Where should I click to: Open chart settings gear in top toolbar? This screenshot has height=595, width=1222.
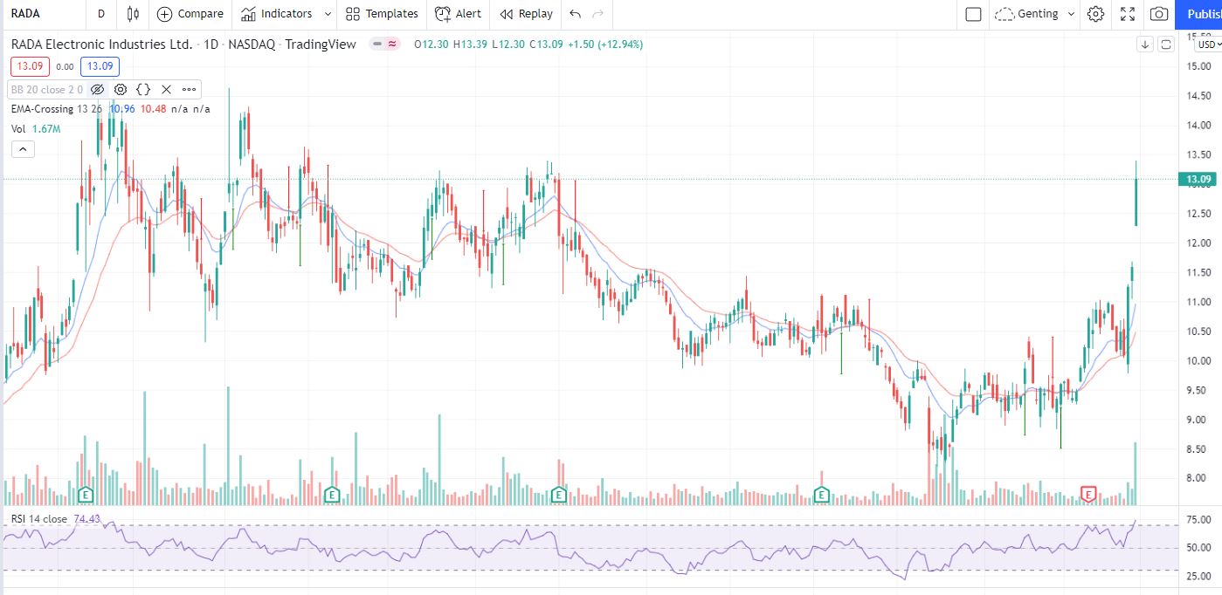pyautogui.click(x=1095, y=14)
